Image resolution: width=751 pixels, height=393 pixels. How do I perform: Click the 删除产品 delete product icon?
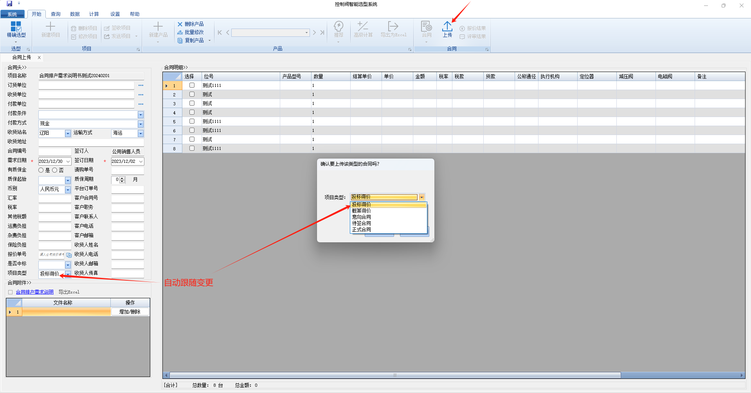(180, 24)
